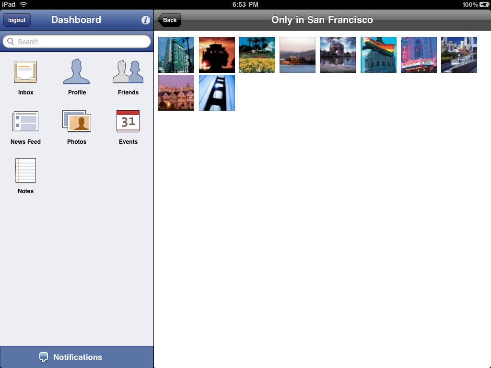The image size is (491, 368).
Task: Tap the News Feed label text
Action: (x=26, y=142)
